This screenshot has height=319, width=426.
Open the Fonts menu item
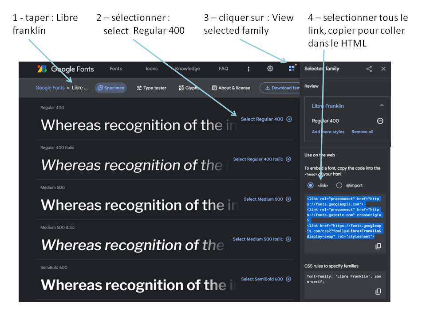tap(116, 69)
